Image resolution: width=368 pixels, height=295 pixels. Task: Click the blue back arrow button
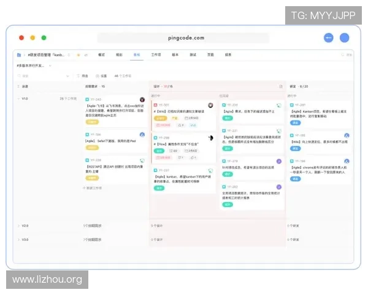coord(328,37)
